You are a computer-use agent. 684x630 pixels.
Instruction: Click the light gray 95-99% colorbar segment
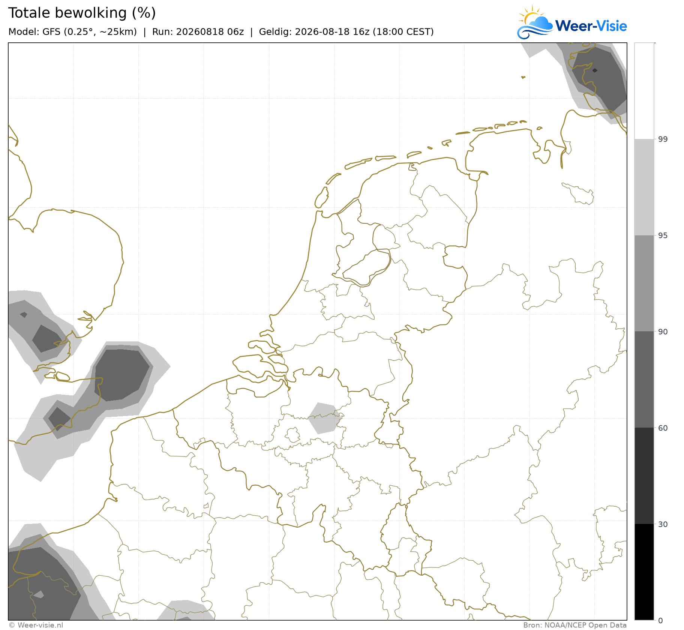click(x=644, y=187)
